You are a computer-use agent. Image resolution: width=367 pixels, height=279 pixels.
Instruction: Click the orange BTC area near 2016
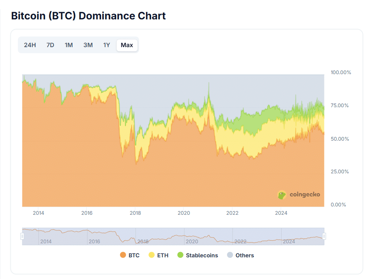(x=87, y=152)
